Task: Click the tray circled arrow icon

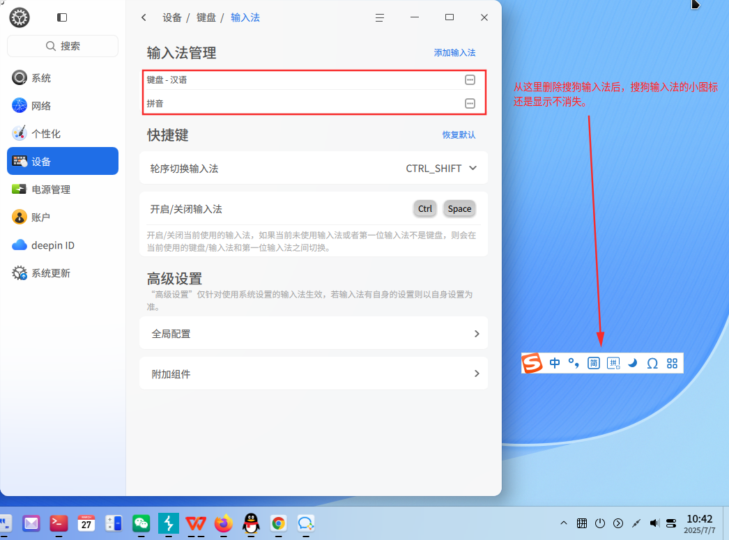Action: [x=618, y=523]
